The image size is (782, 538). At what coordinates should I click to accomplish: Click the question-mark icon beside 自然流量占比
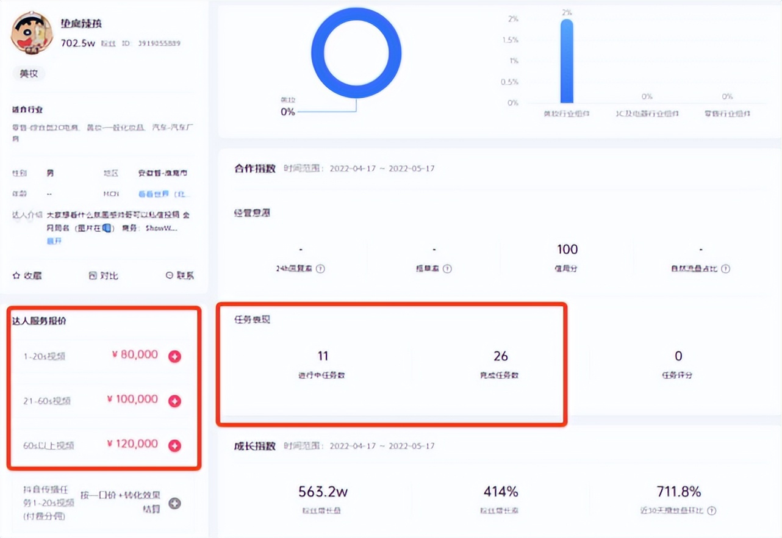[x=726, y=268]
